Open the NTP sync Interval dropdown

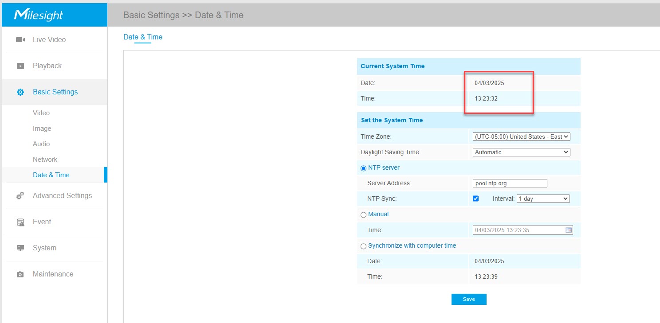[543, 198]
